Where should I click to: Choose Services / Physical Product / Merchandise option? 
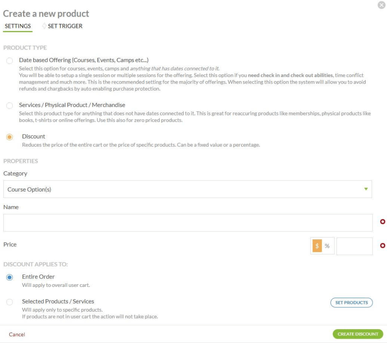pyautogui.click(x=10, y=106)
